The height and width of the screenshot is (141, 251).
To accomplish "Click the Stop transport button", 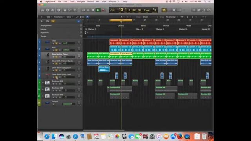I will [93, 10].
